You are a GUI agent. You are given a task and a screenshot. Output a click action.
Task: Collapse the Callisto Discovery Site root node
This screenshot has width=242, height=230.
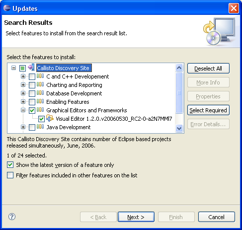coord(13,68)
